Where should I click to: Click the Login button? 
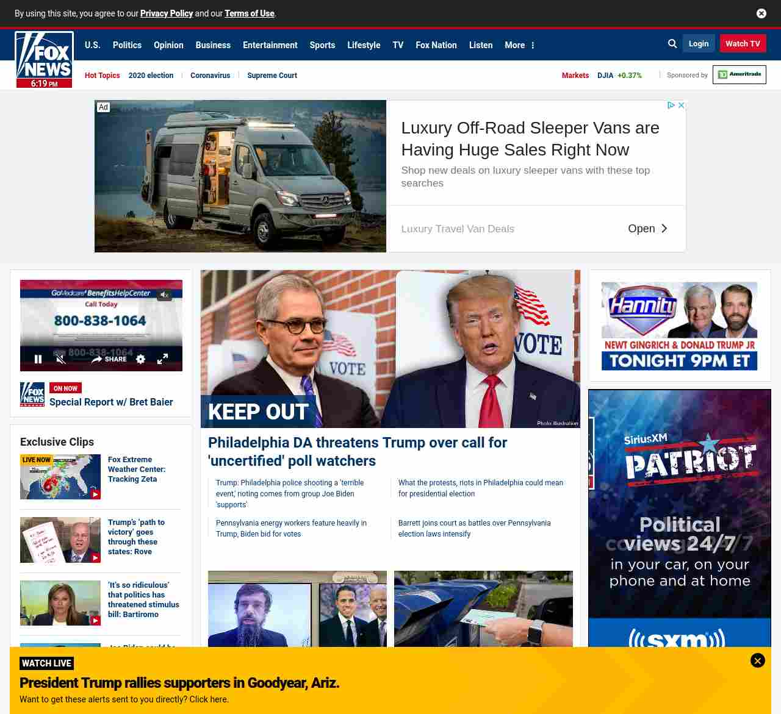coord(698,44)
